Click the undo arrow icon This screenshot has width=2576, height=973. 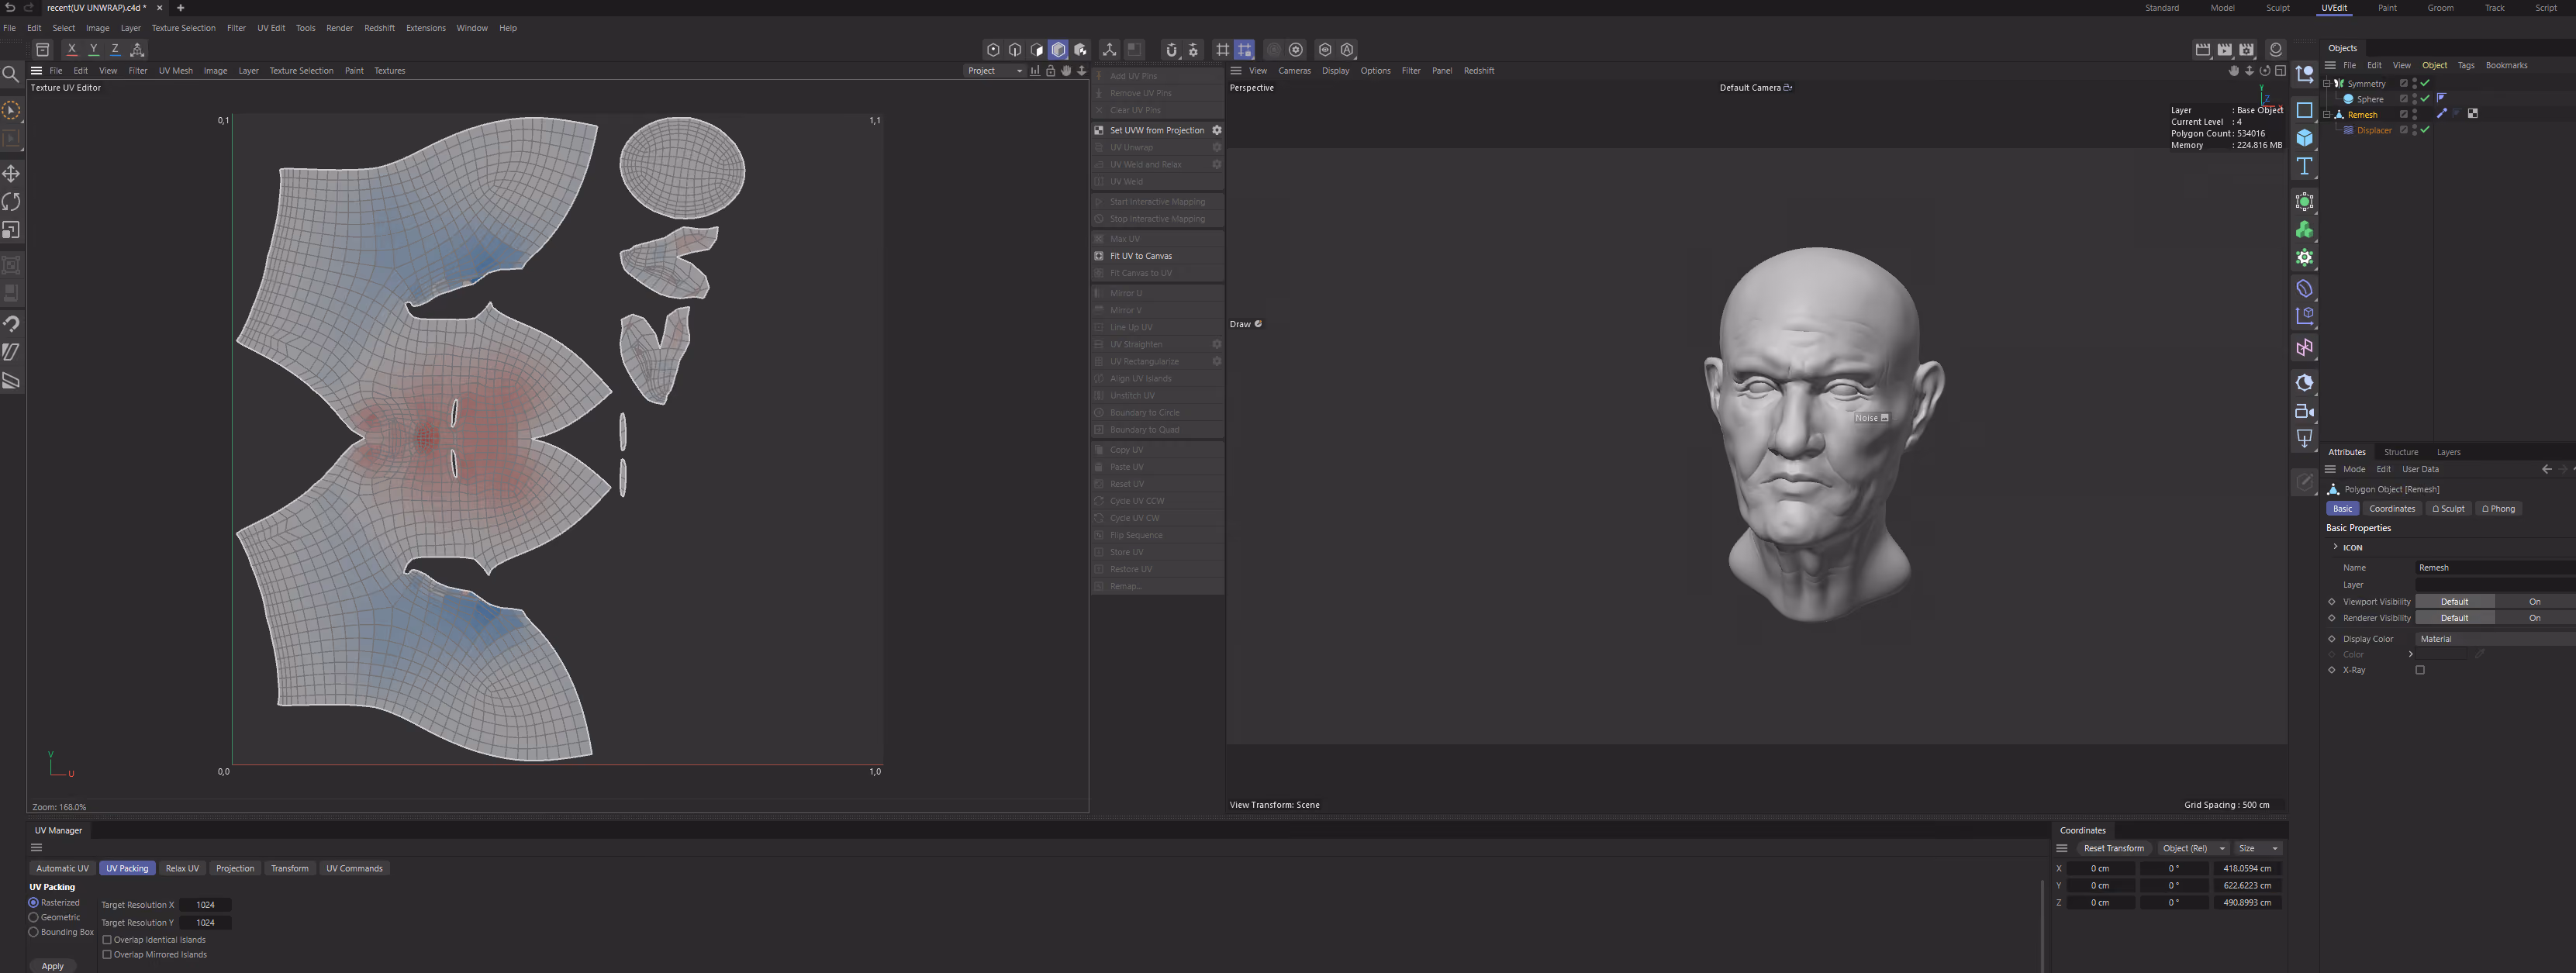[x=10, y=7]
